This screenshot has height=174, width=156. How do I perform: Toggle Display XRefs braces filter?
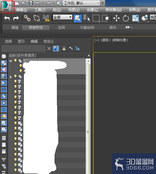point(4,103)
